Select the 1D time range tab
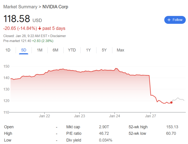The width and height of the screenshot is (188, 144). pos(8,50)
